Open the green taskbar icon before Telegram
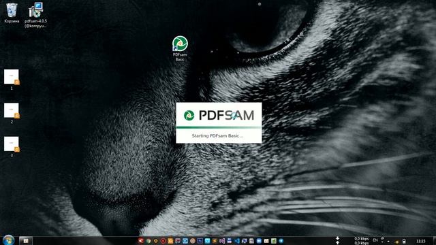436x245 pixels. (274, 241)
